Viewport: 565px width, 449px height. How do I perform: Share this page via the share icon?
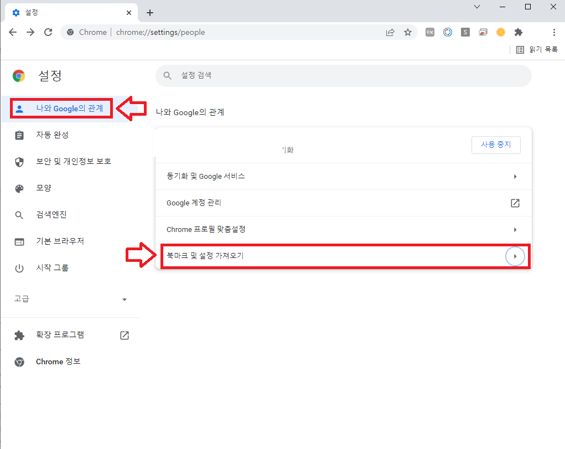[x=390, y=33]
